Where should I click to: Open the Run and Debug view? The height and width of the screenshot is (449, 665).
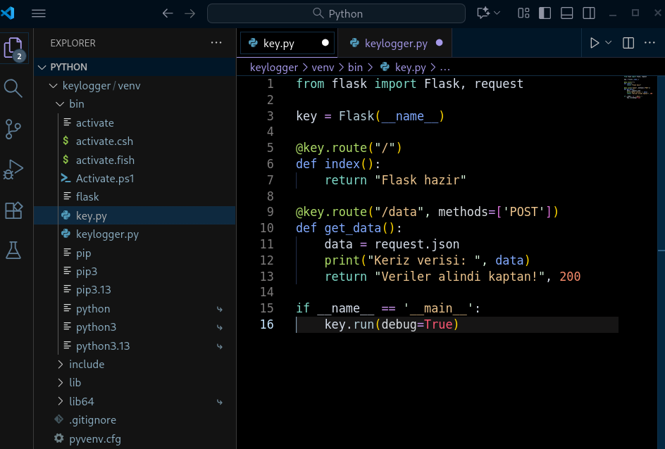pos(13,170)
